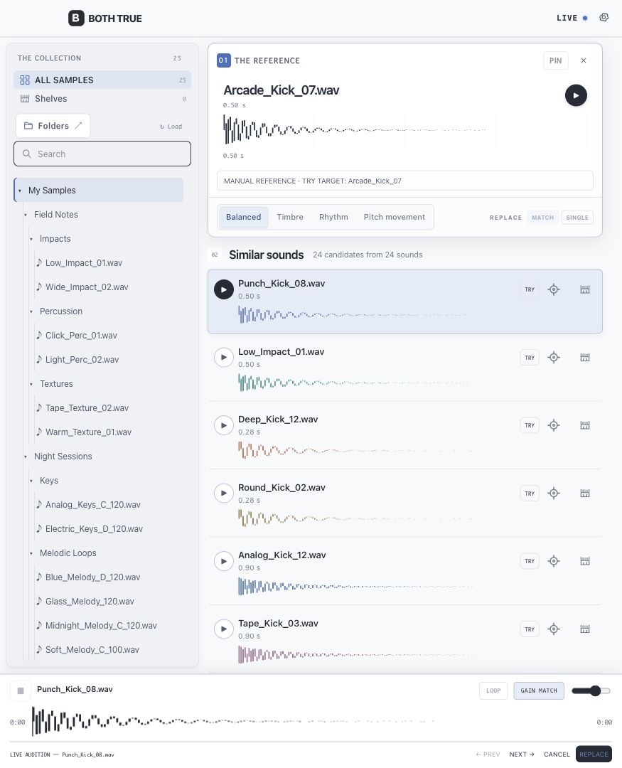Click NEXT in the audition bar
This screenshot has height=768, width=622.
(522, 754)
